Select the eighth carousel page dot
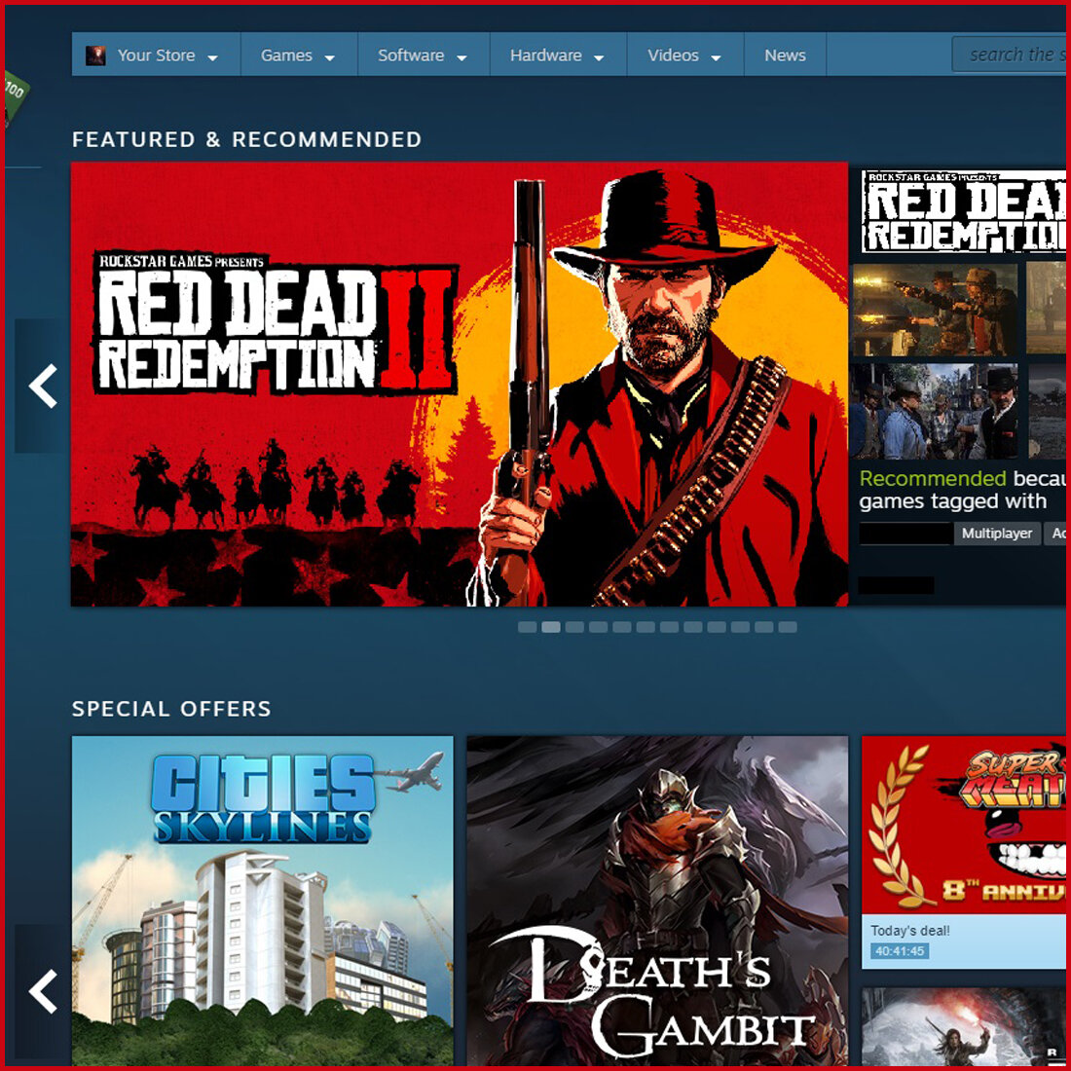Viewport: 1071px width, 1071px height. [x=692, y=627]
